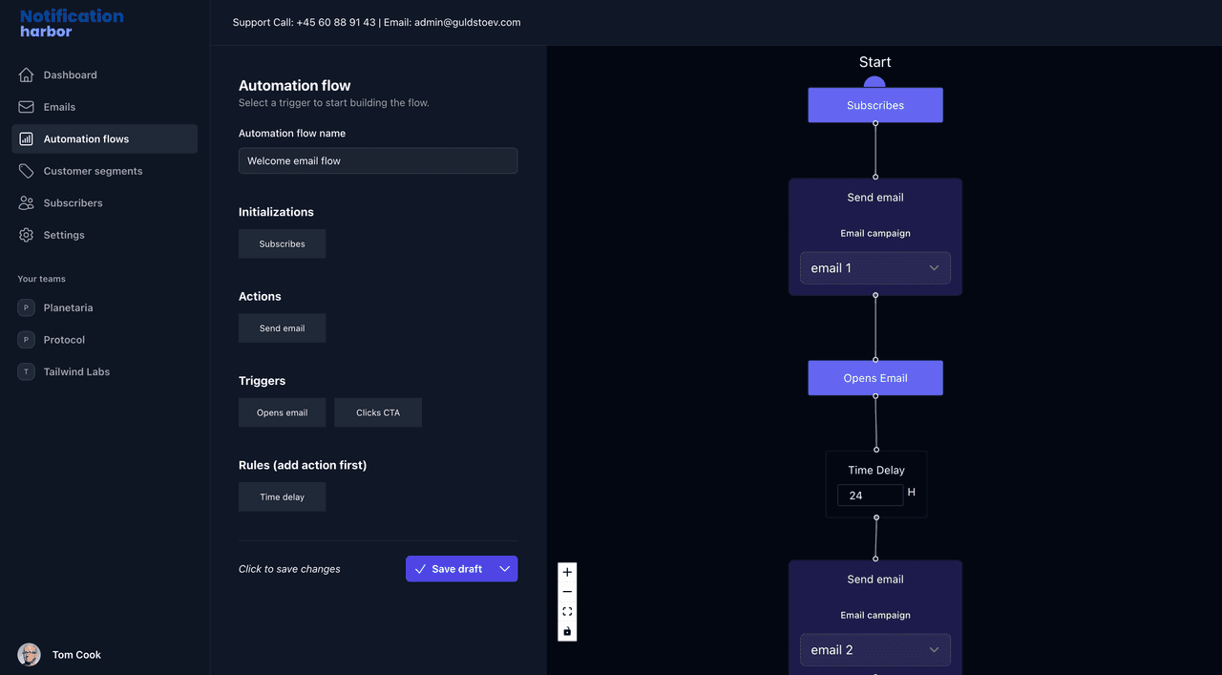
Task: Click the Notification harbor logo
Action: (72, 23)
